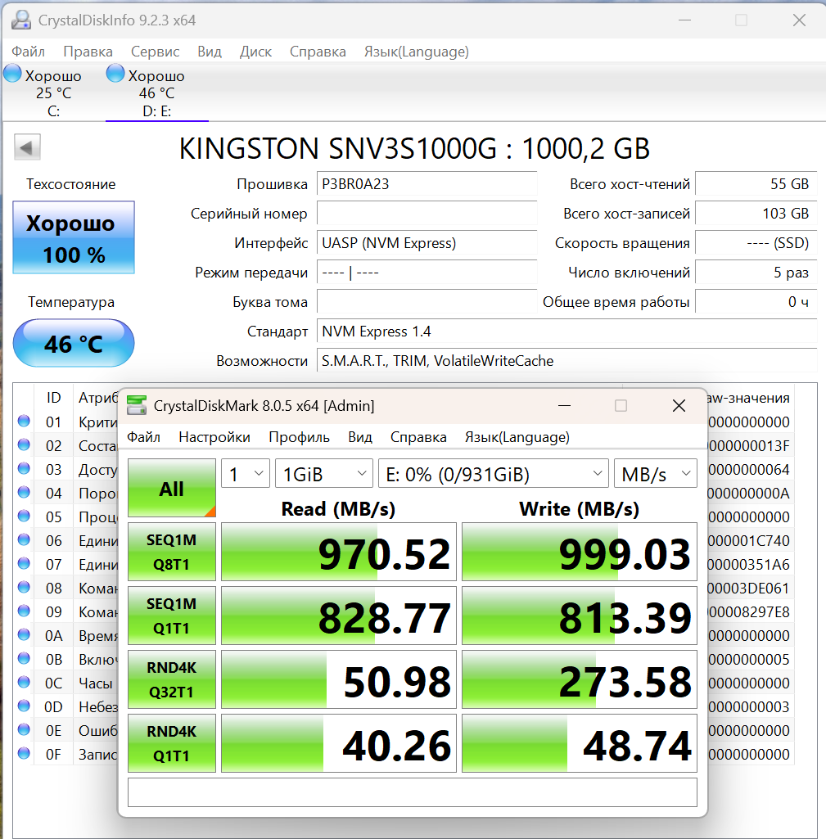Click status dot for attribute 03

click(x=24, y=468)
